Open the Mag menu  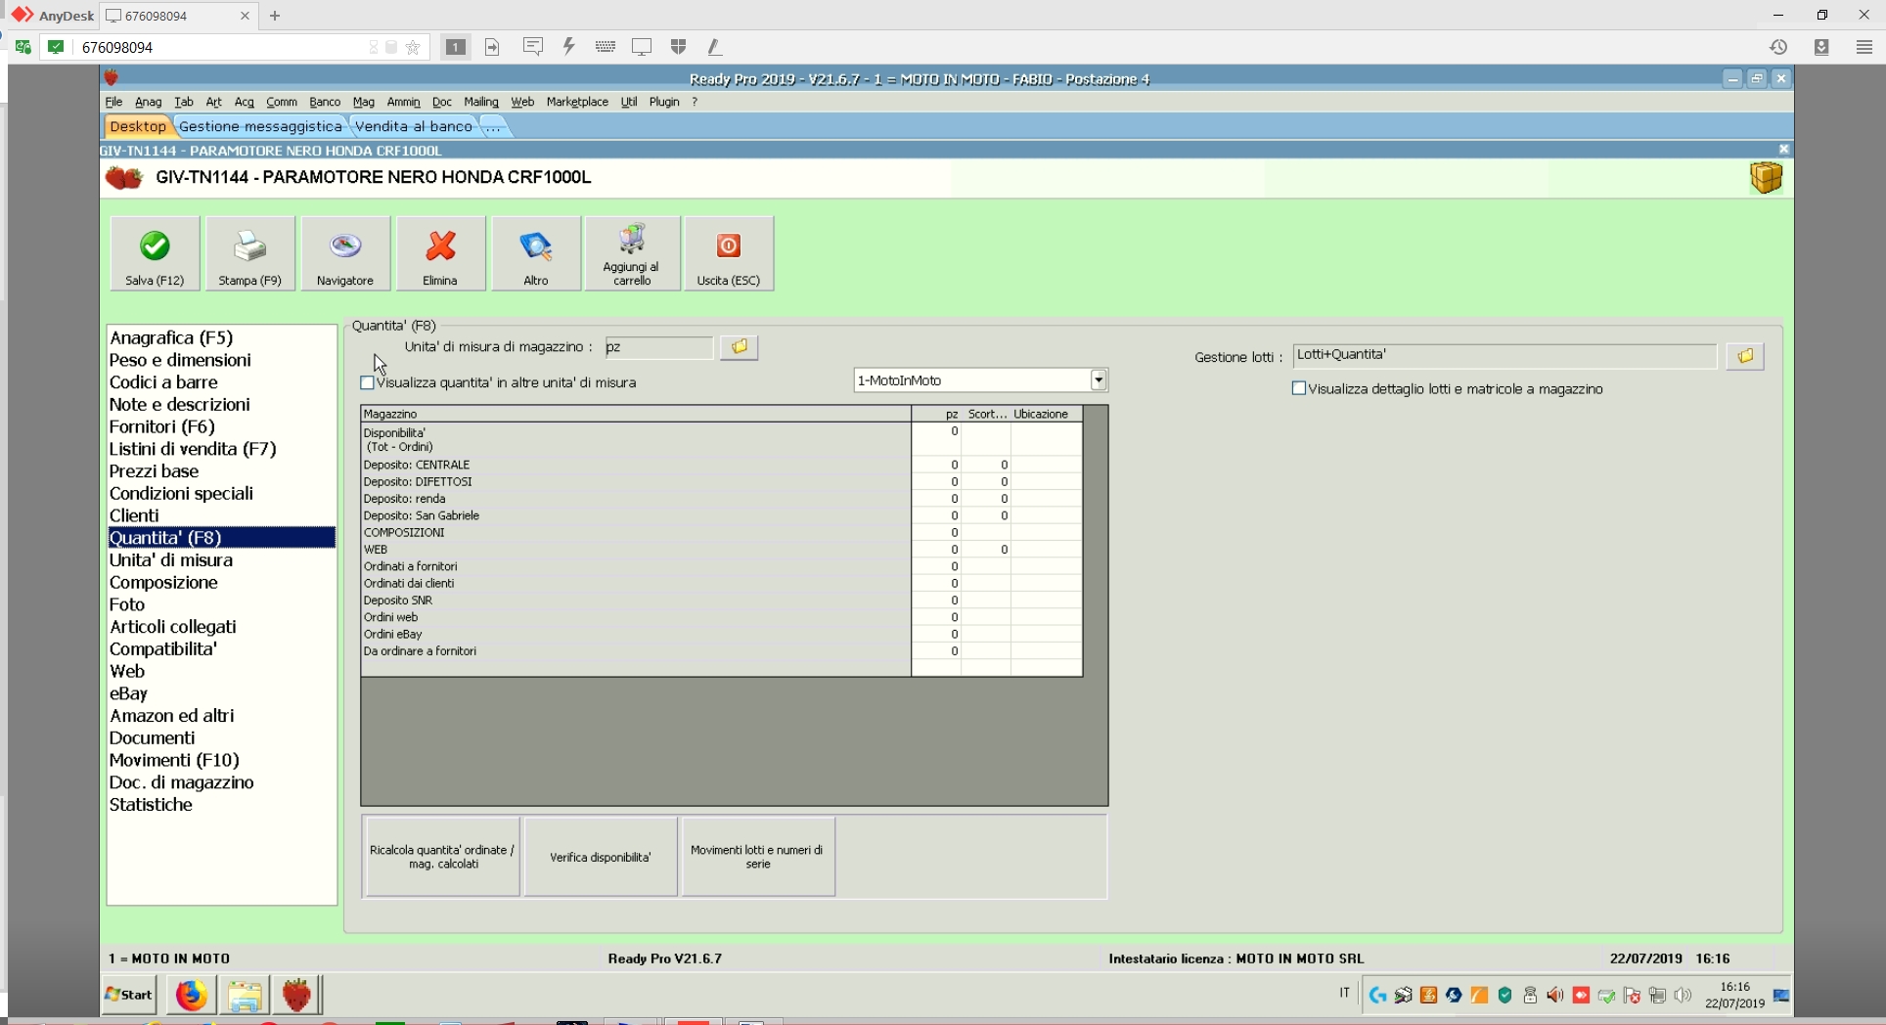[364, 102]
